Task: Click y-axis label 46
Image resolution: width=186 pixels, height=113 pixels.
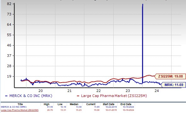Action: coord(9,45)
